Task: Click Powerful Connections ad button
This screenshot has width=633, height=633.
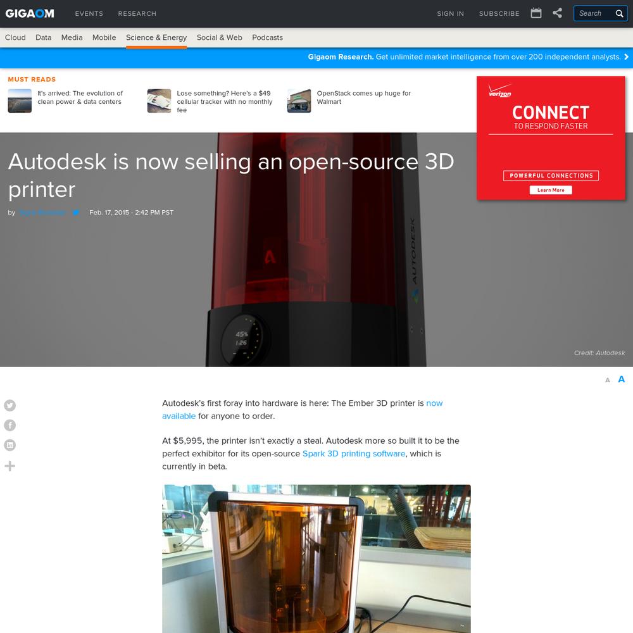Action: click(551, 175)
